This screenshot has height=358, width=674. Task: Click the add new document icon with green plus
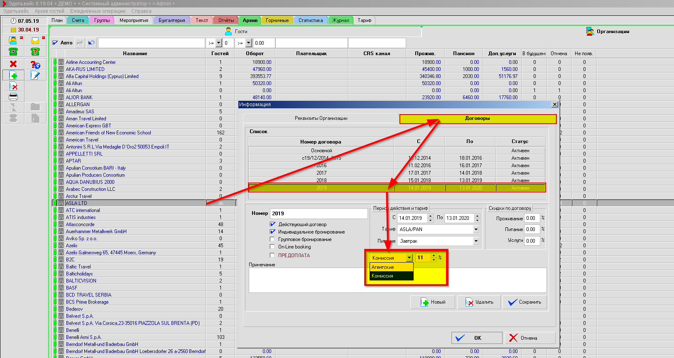pyautogui.click(x=13, y=75)
